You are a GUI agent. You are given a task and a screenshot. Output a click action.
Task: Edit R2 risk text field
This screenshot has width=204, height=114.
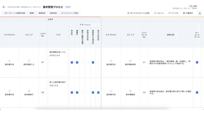click(58, 92)
